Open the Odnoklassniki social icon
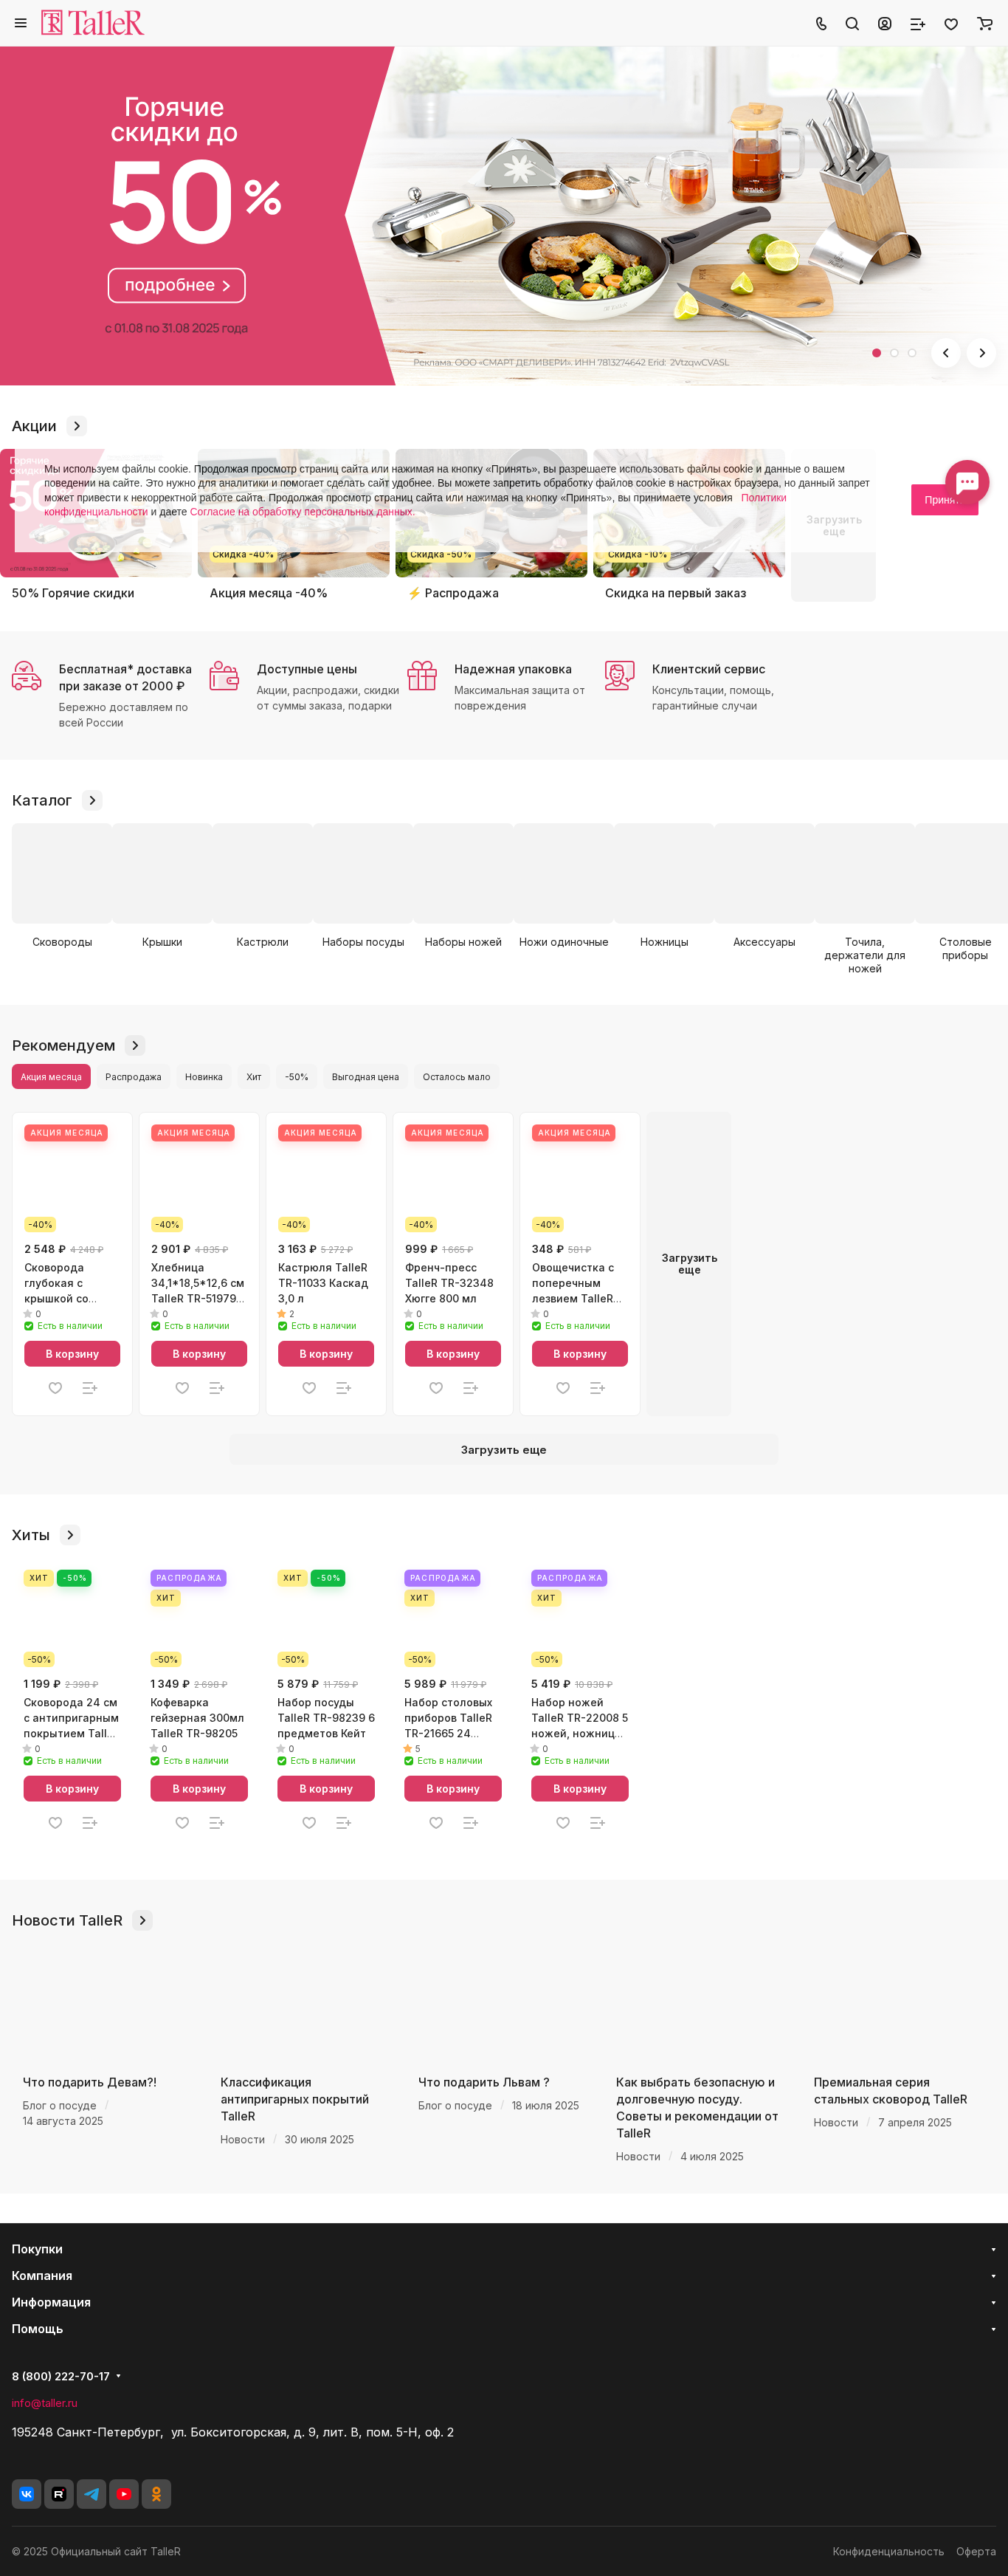1008x2576 pixels. pos(156,2494)
